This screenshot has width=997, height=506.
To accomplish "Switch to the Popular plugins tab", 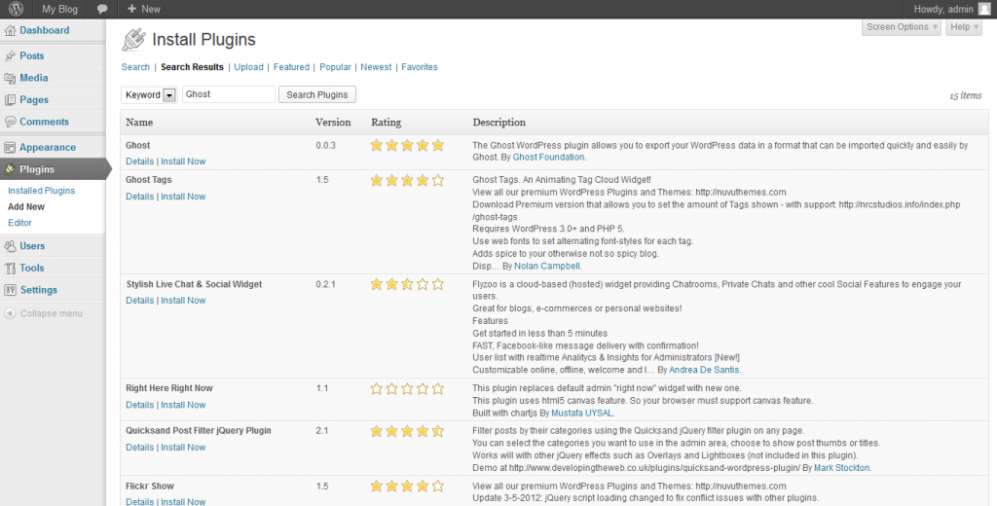I will point(335,67).
